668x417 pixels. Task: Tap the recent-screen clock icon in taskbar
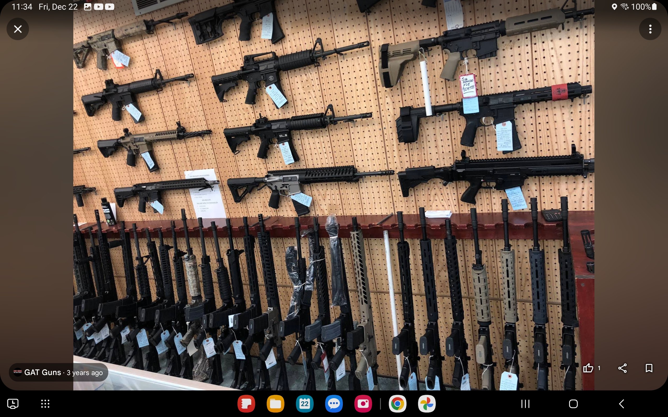click(x=13, y=404)
